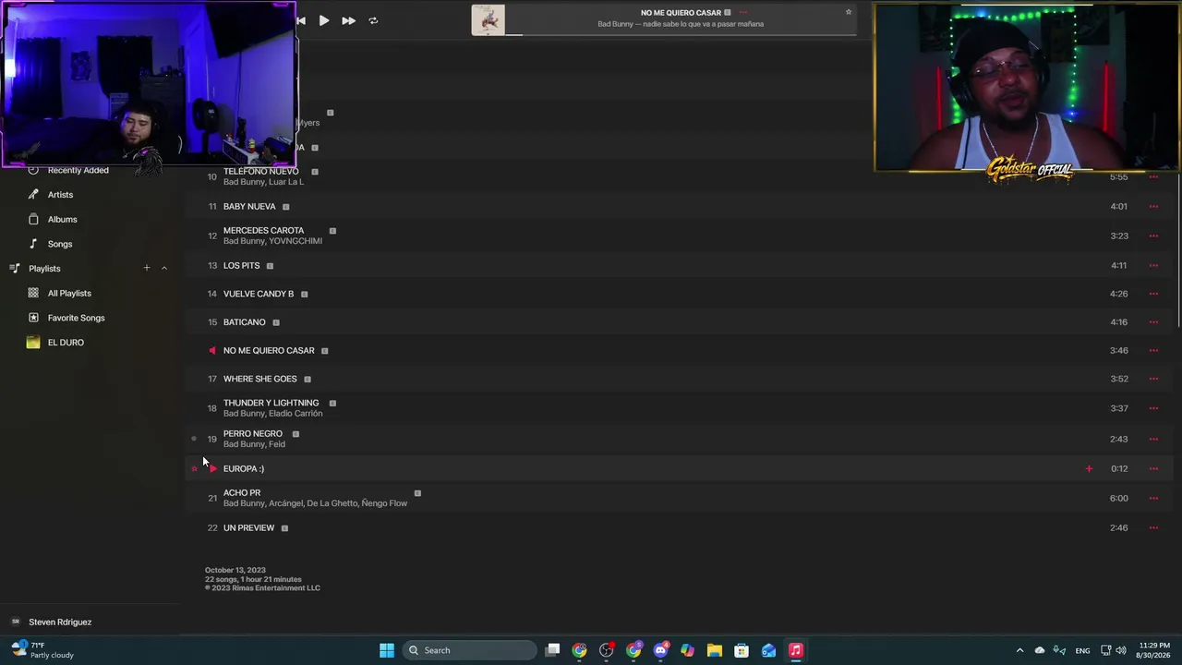Image resolution: width=1182 pixels, height=665 pixels.
Task: Open more options for VUELVE CANDY B
Action: tap(1153, 294)
